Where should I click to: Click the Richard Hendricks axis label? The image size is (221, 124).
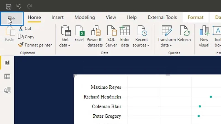pyautogui.click(x=102, y=97)
